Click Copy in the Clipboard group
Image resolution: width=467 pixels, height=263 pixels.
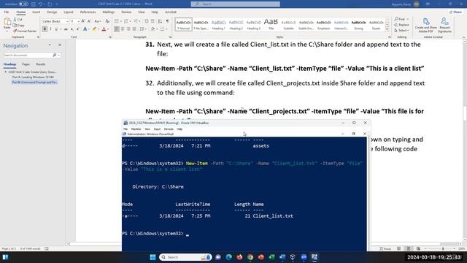coord(19,26)
